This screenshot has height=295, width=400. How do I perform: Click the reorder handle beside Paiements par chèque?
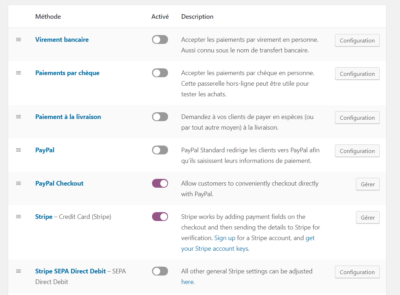pyautogui.click(x=18, y=73)
